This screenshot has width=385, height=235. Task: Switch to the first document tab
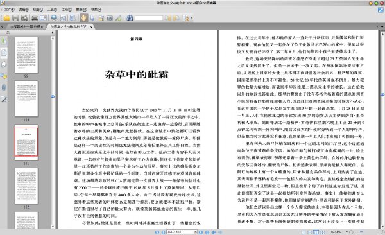(x=26, y=26)
